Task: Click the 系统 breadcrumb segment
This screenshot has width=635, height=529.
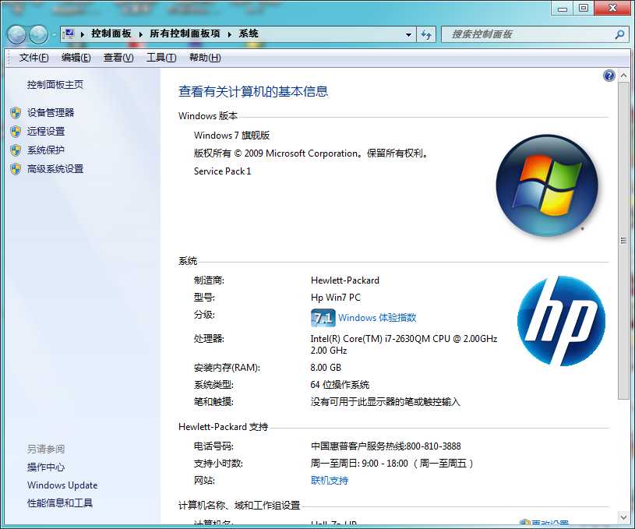Action: pos(249,34)
